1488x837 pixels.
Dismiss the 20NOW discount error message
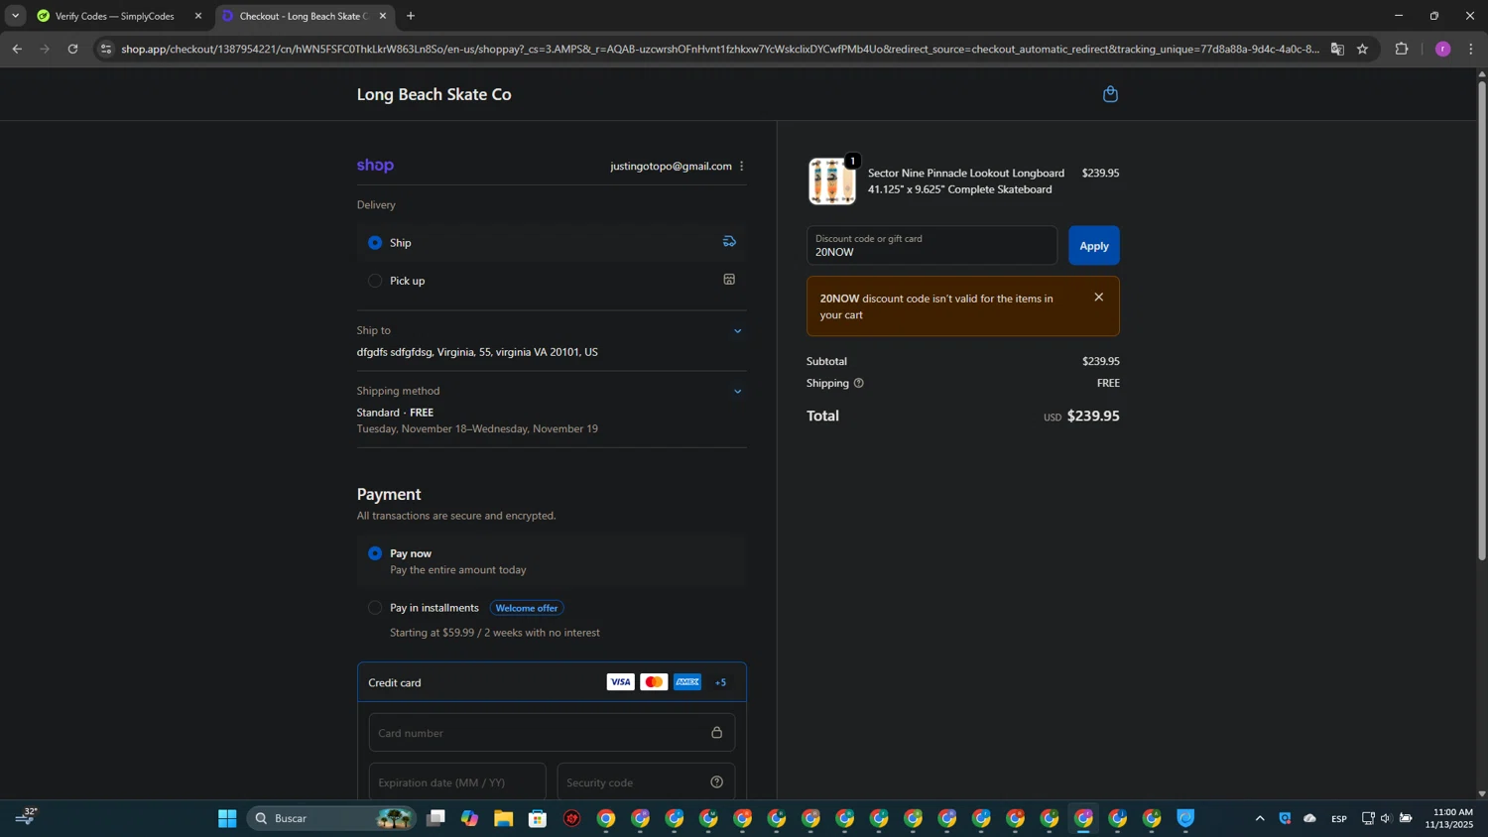[x=1098, y=298]
